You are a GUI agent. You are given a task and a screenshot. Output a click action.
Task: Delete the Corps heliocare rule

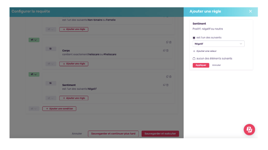167,51
